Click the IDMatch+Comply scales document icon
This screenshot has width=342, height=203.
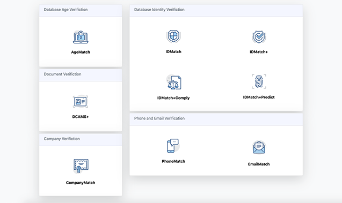tap(173, 82)
